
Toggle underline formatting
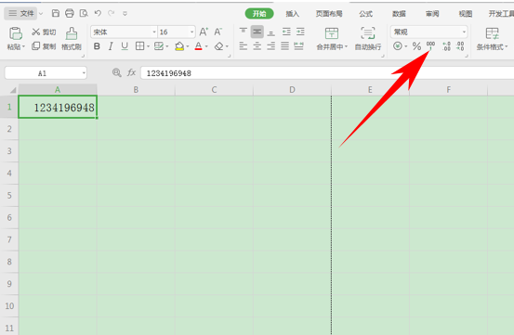(x=125, y=46)
